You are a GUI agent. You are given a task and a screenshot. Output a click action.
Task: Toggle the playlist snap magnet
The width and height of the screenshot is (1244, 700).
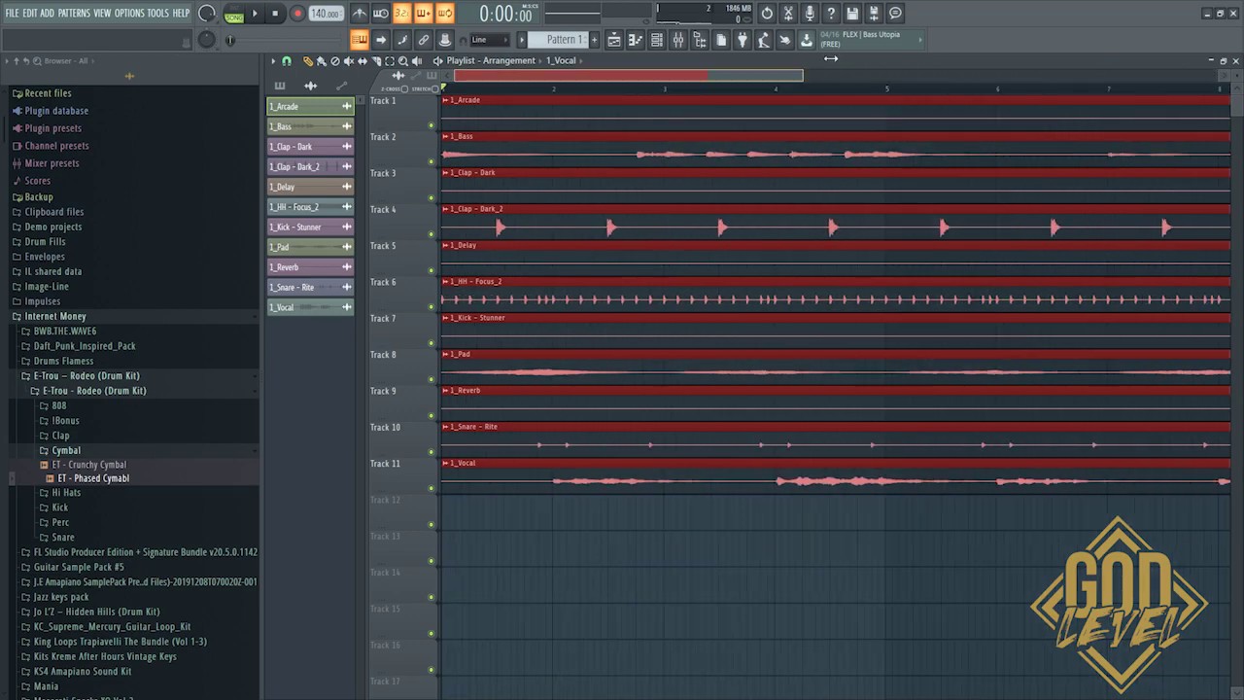click(x=287, y=61)
